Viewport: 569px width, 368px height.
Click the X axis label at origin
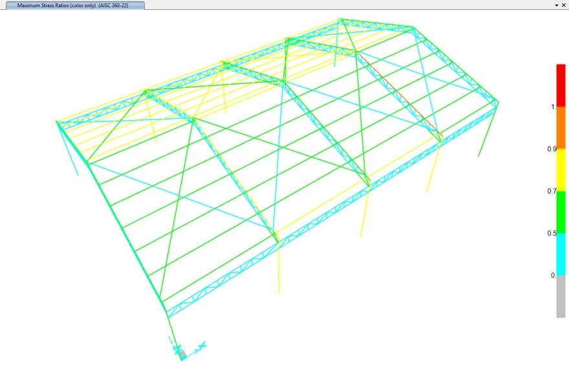coord(202,345)
